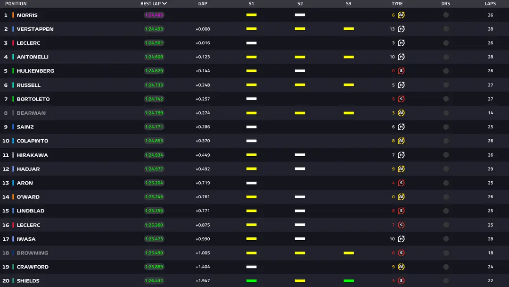This screenshot has width=509, height=287.
Task: Click Norris's orange team colour bar
Action: tap(13, 15)
